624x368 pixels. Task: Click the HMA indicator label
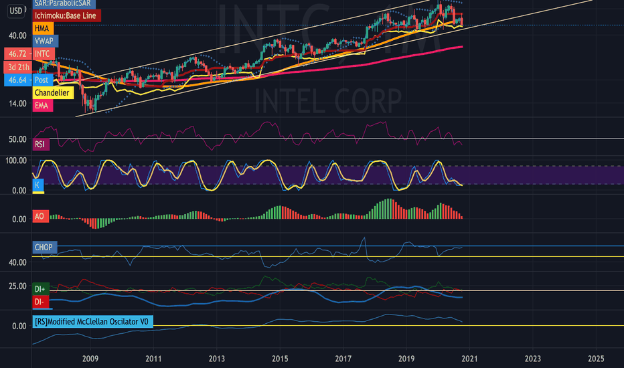click(42, 28)
